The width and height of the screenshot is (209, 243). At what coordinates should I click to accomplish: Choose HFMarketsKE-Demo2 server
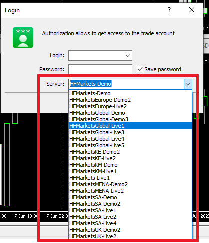(x=130, y=152)
